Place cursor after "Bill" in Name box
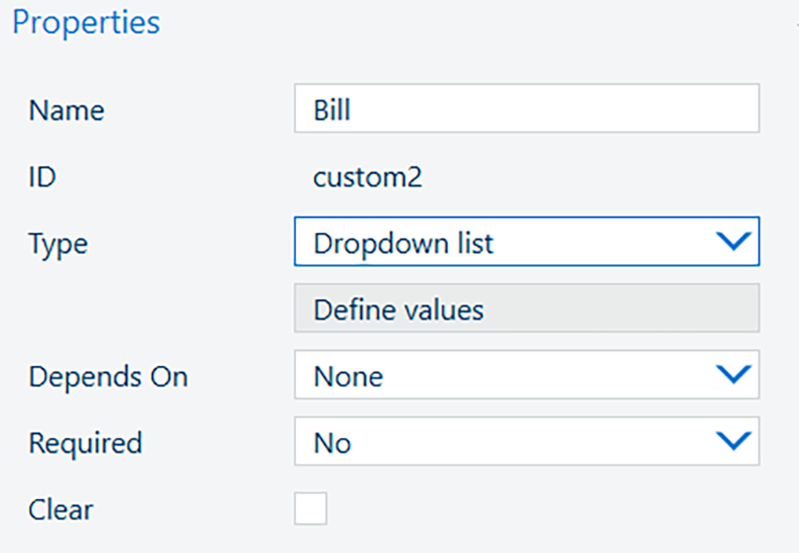Image resolution: width=799 pixels, height=553 pixels. pos(354,110)
